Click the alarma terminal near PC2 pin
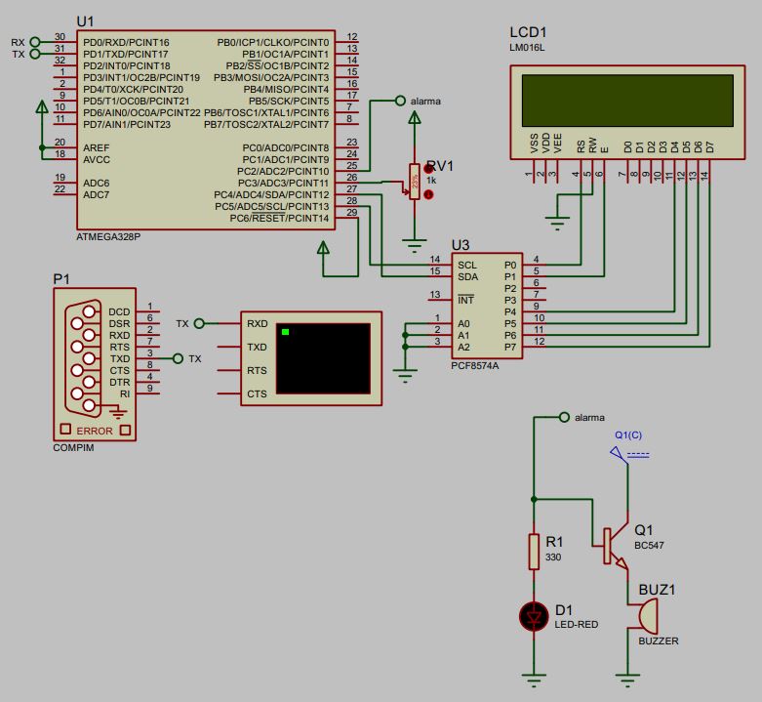The width and height of the screenshot is (762, 702). click(400, 101)
